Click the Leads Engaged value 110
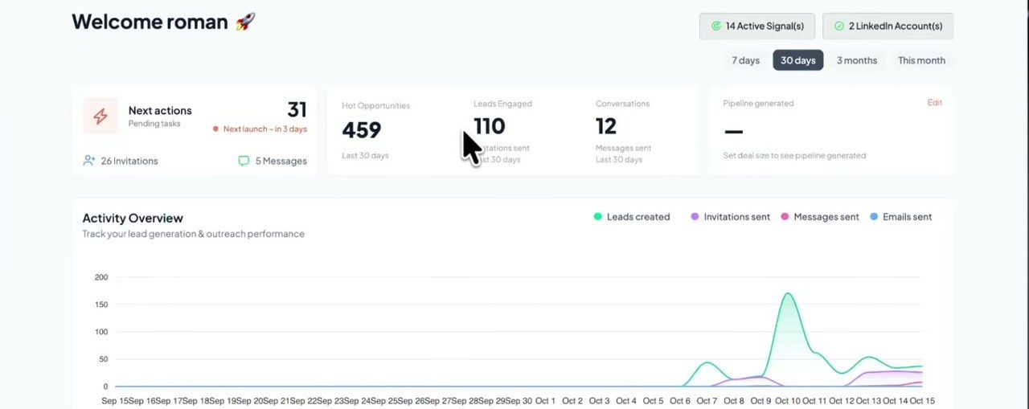Screen dimensions: 1029x409 (x=490, y=126)
